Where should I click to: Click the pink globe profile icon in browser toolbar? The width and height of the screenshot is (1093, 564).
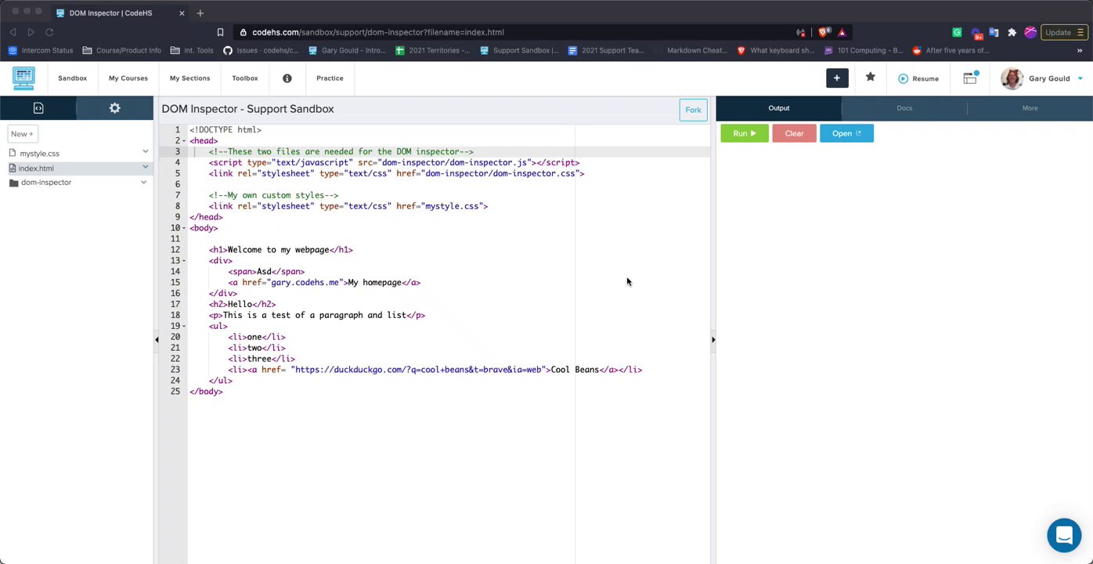tap(1030, 32)
